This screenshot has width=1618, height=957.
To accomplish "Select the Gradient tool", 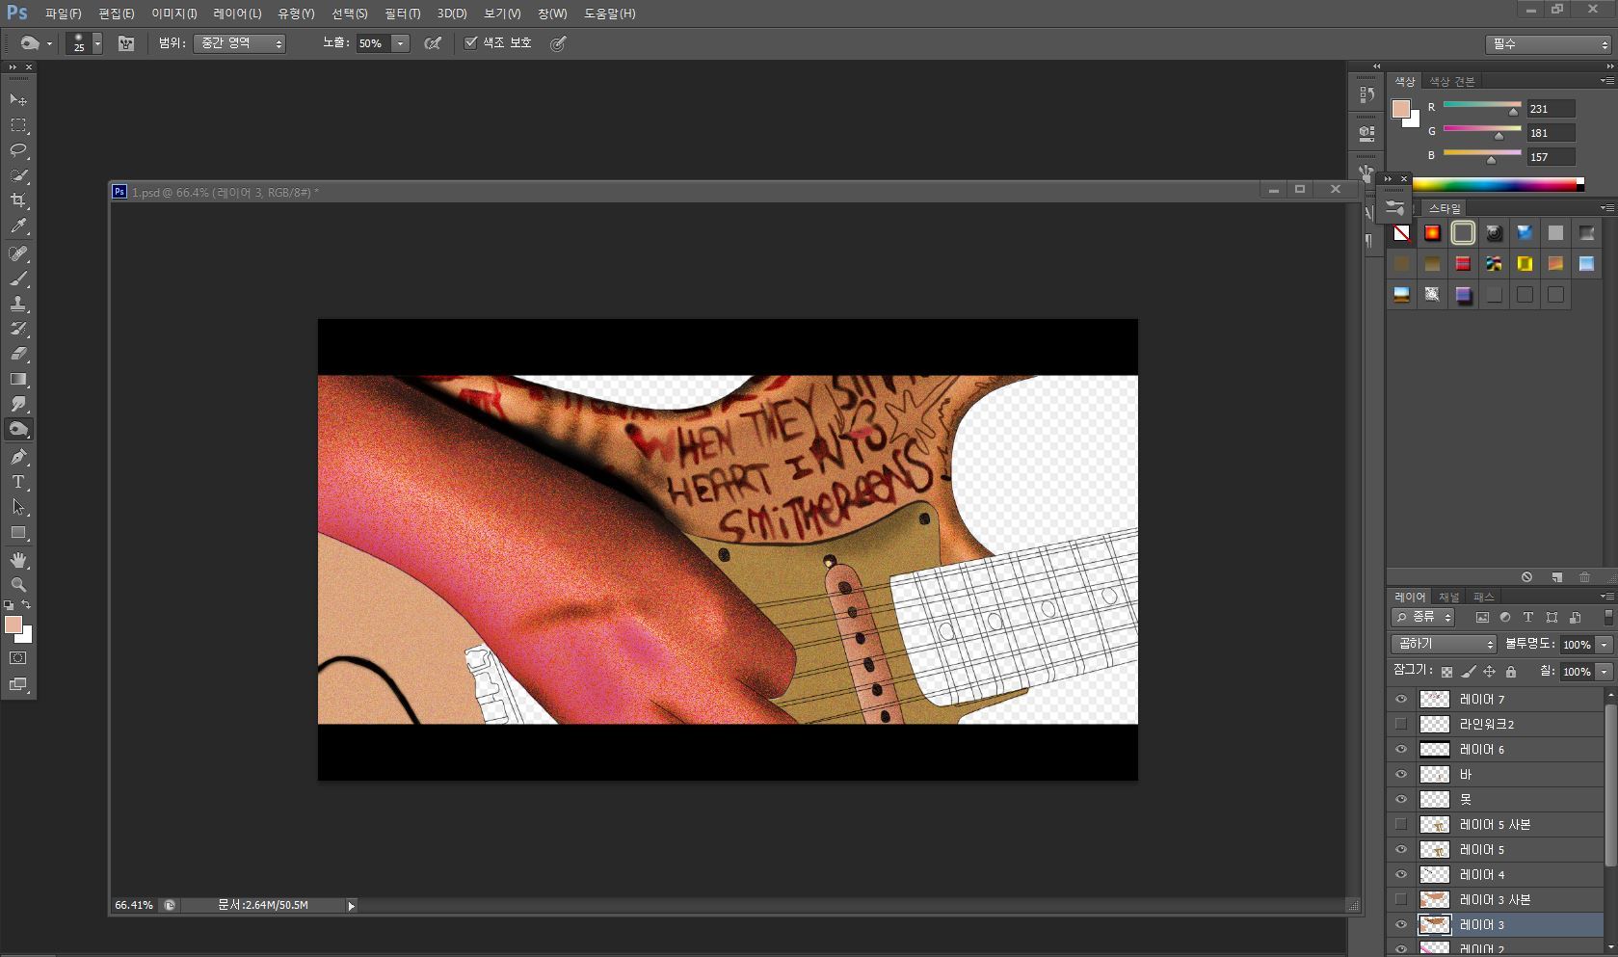I will pyautogui.click(x=18, y=379).
